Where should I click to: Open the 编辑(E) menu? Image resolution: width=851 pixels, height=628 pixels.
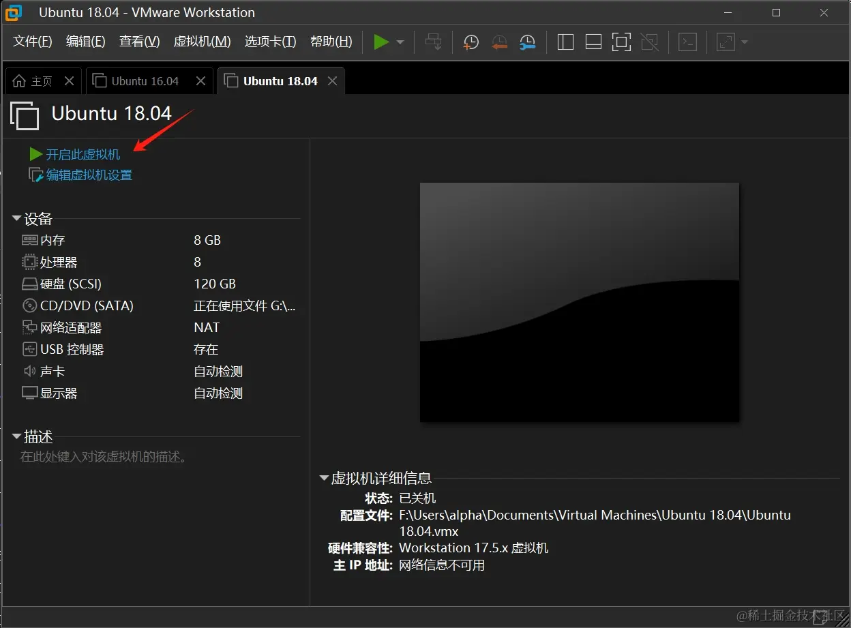coord(86,42)
